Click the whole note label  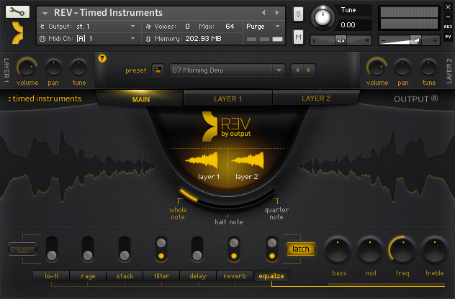178,213
